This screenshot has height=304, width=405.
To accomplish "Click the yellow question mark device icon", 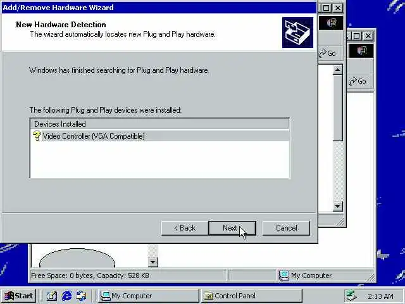I will click(x=37, y=136).
